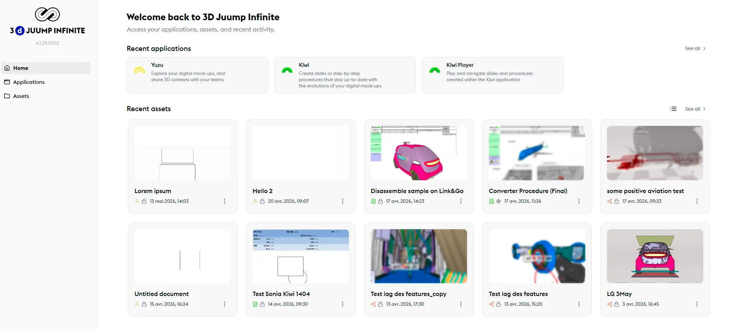Click the Test lag des features_copy title
This screenshot has width=741, height=329.
[x=408, y=294]
